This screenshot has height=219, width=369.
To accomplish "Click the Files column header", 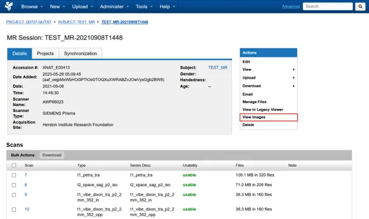I will 239,165.
